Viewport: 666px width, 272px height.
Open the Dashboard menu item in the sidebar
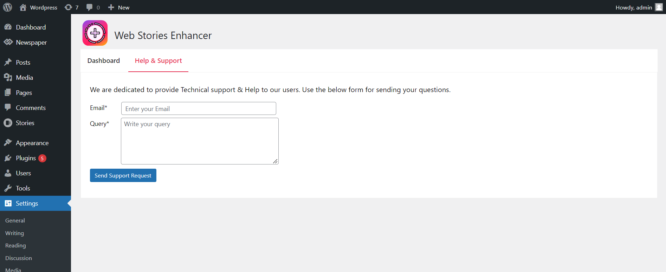coord(31,27)
